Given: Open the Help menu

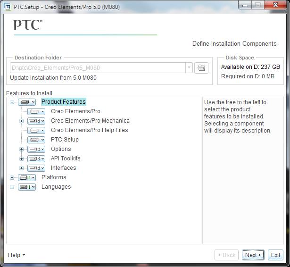Looking at the screenshot, I should point(17,255).
